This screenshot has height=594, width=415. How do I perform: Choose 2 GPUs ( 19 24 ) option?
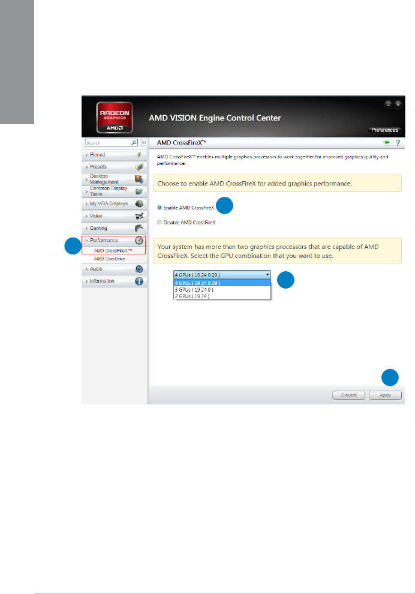point(222,296)
